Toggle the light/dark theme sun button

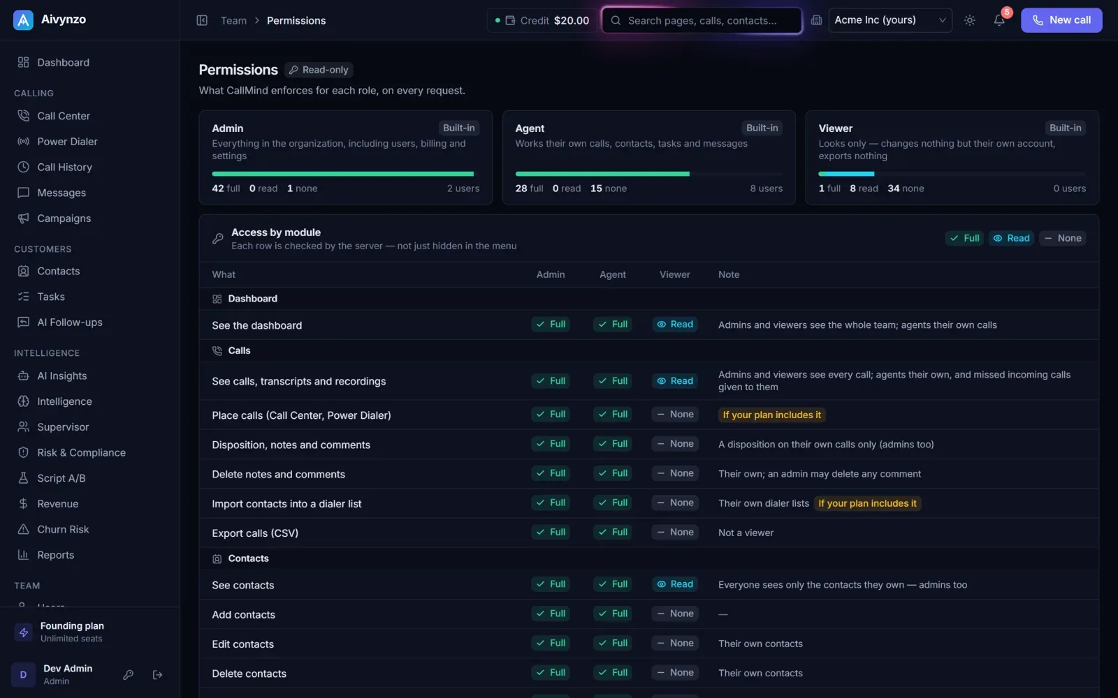(x=970, y=20)
